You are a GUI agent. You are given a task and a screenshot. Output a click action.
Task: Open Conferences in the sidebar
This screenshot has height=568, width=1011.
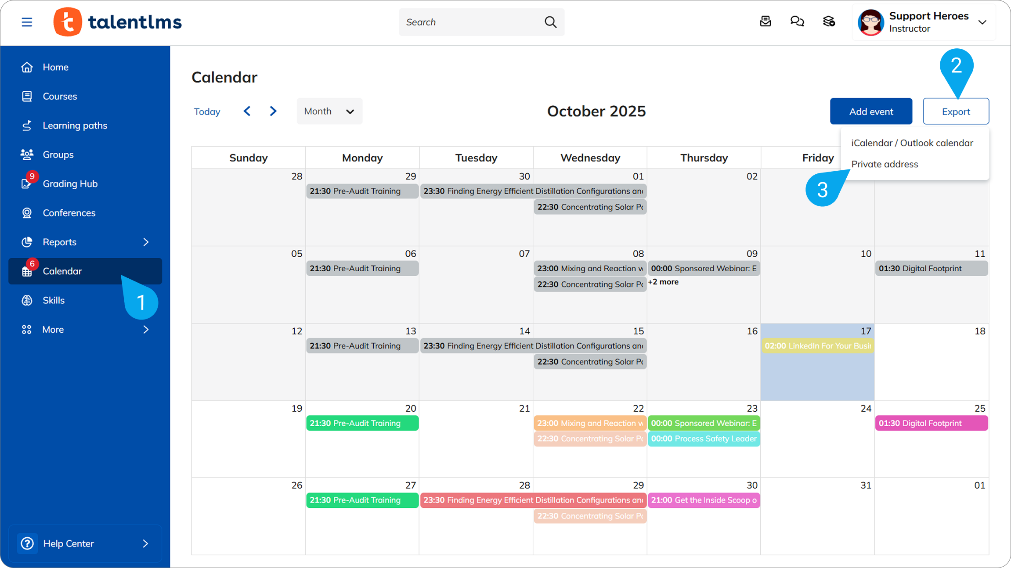click(69, 213)
